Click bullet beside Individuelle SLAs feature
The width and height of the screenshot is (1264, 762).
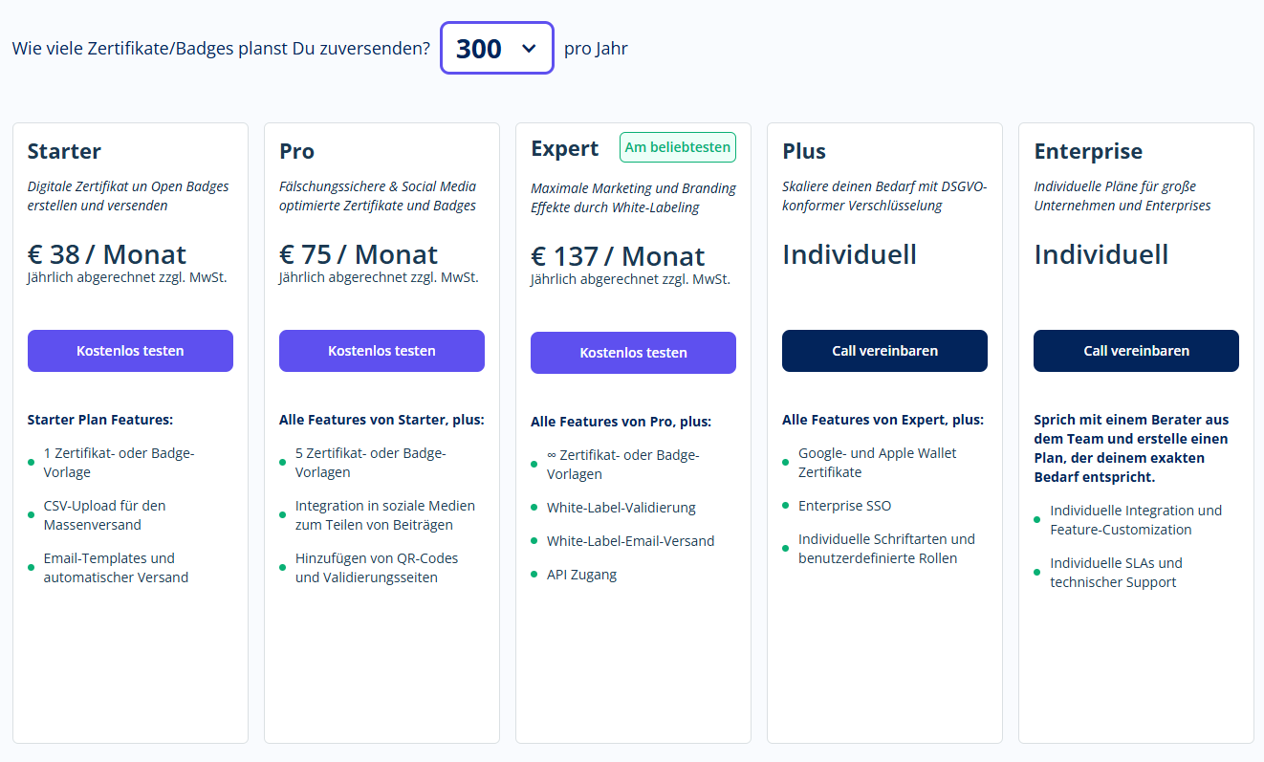1037,573
